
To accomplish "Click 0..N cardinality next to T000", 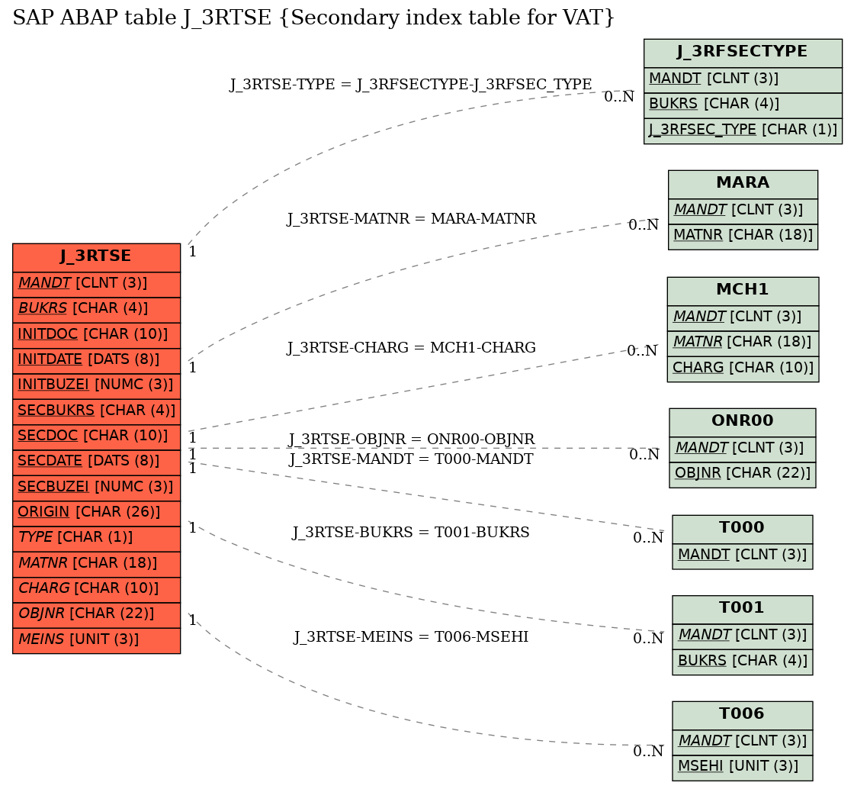I will pos(648,538).
